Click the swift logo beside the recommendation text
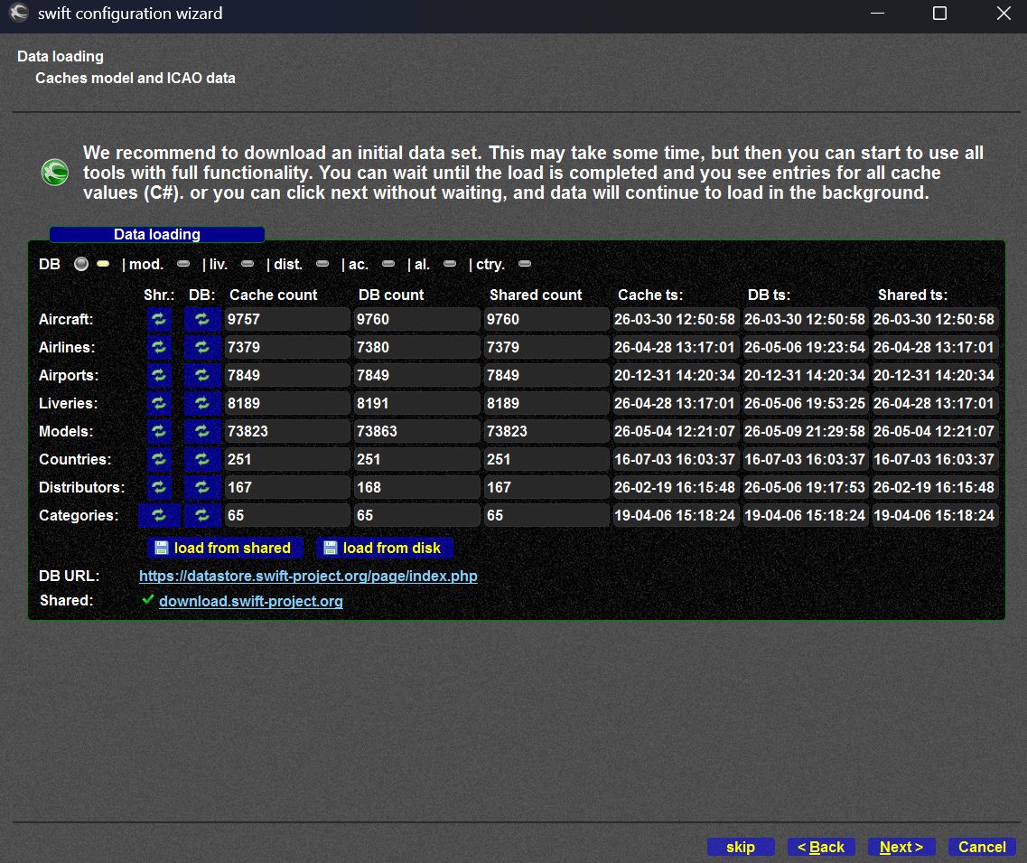This screenshot has height=863, width=1027. click(55, 173)
